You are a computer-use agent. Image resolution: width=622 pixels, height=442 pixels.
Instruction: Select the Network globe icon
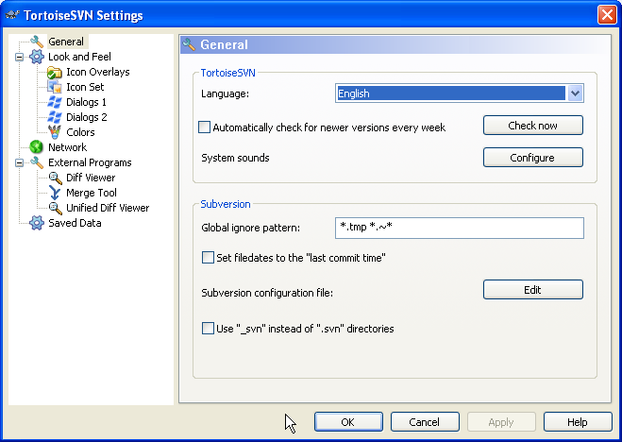(x=36, y=147)
